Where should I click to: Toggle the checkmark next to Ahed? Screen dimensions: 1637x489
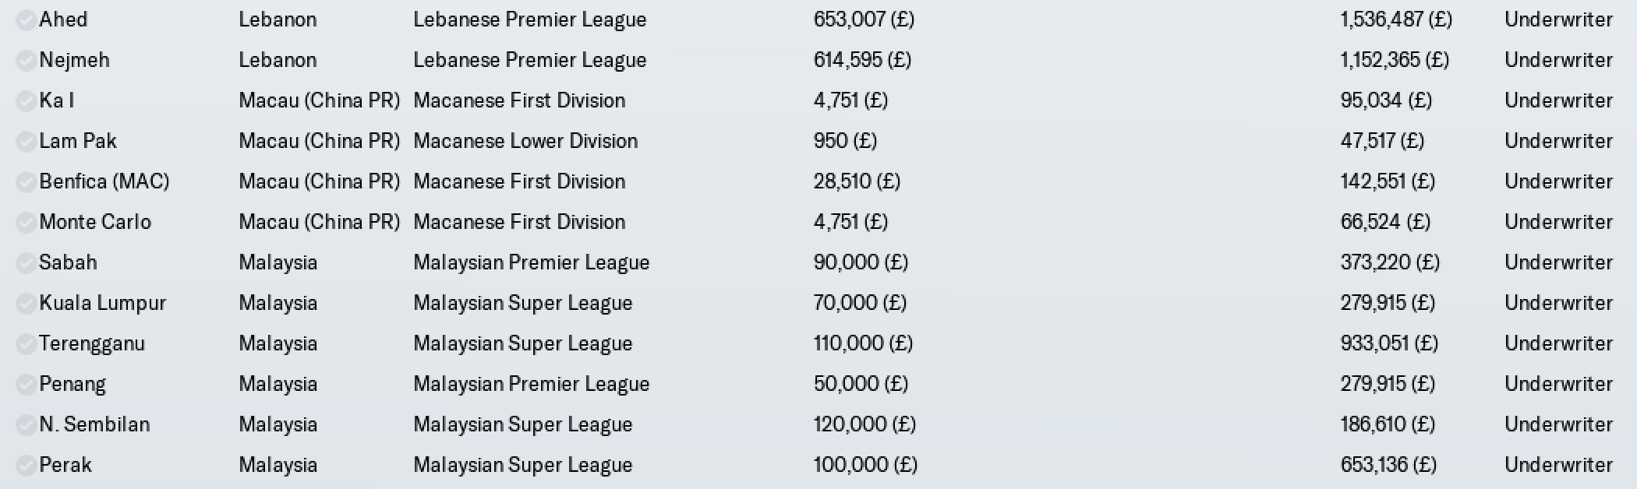[x=26, y=19]
